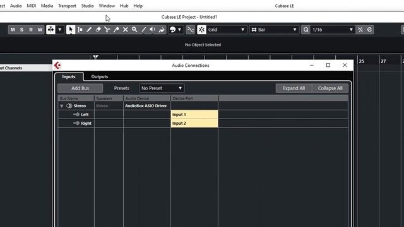Open the Window menu
This screenshot has width=404, height=227.
[107, 6]
